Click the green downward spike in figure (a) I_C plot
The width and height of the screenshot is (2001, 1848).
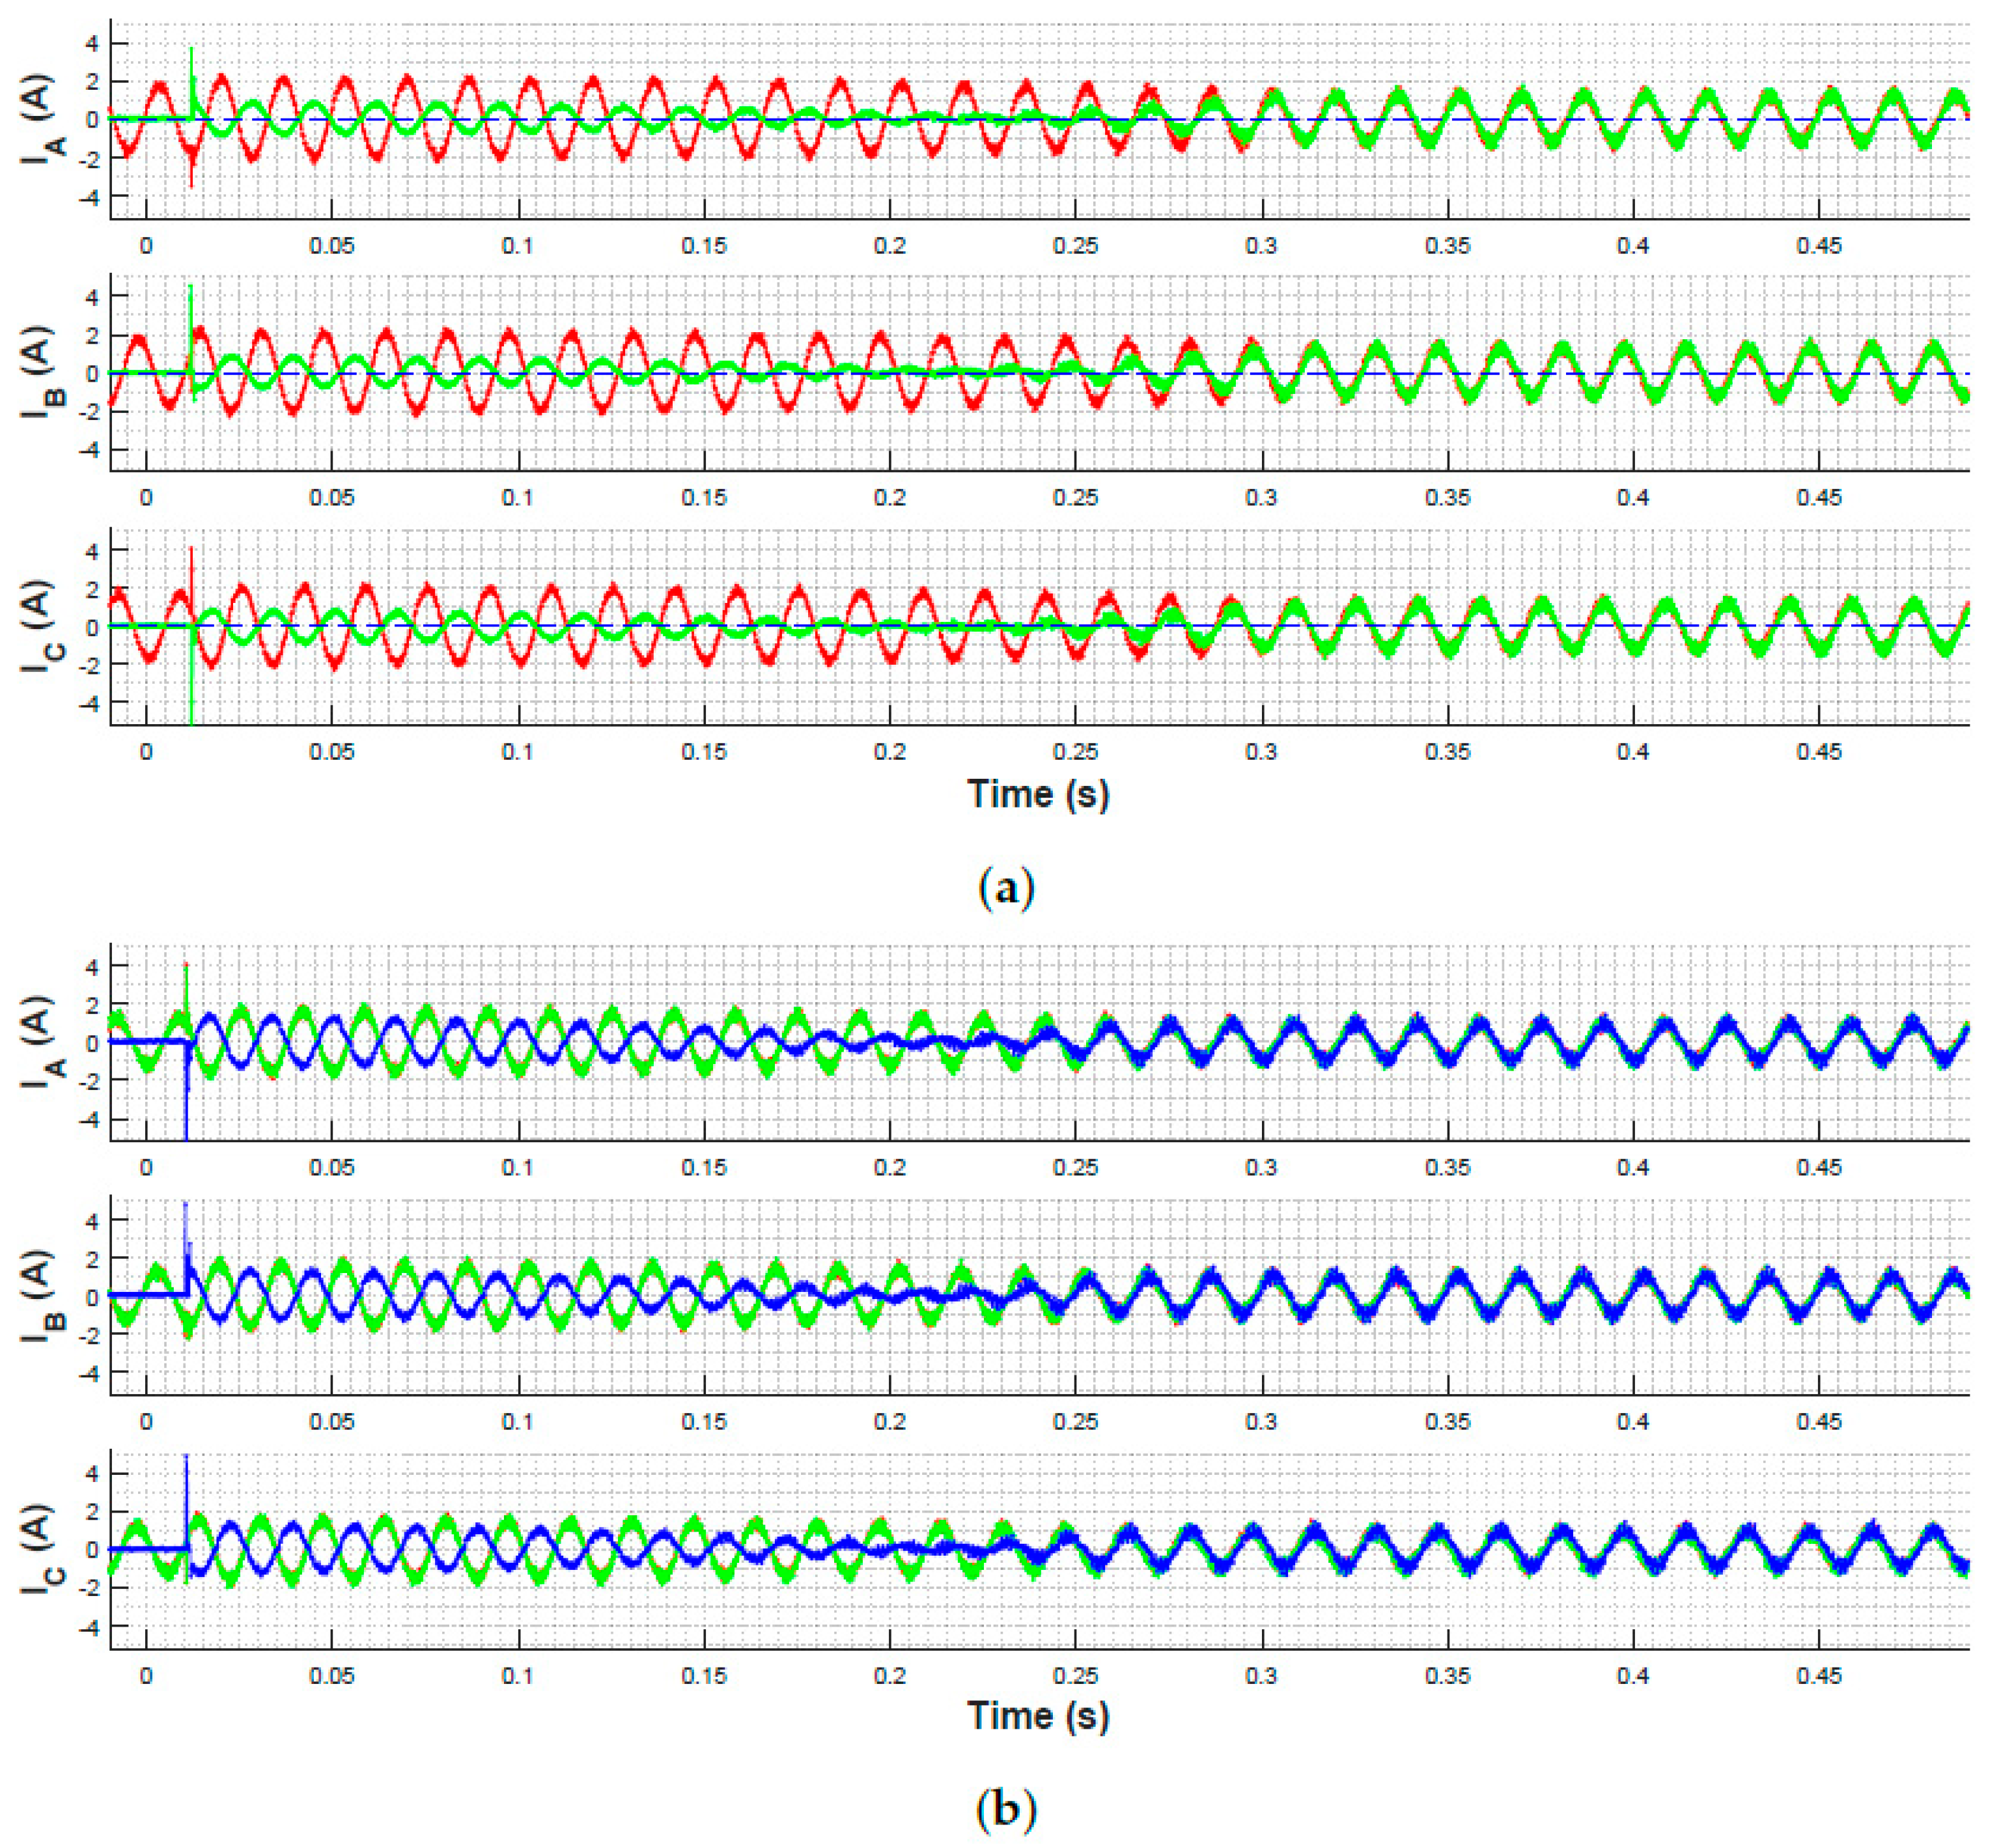(x=191, y=690)
